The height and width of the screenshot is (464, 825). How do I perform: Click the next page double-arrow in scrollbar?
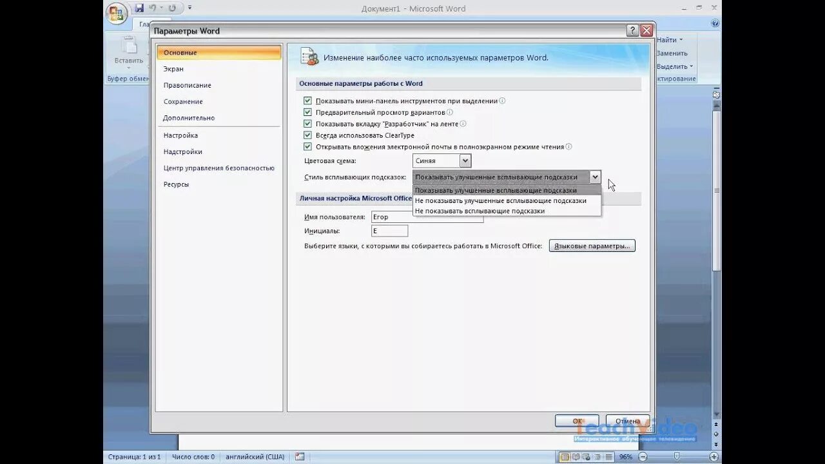click(716, 444)
